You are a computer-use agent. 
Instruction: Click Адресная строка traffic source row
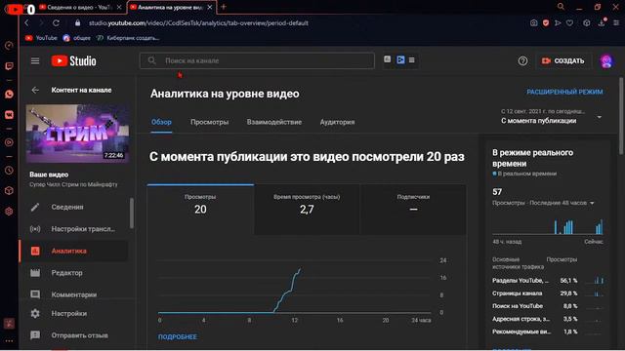point(548,319)
